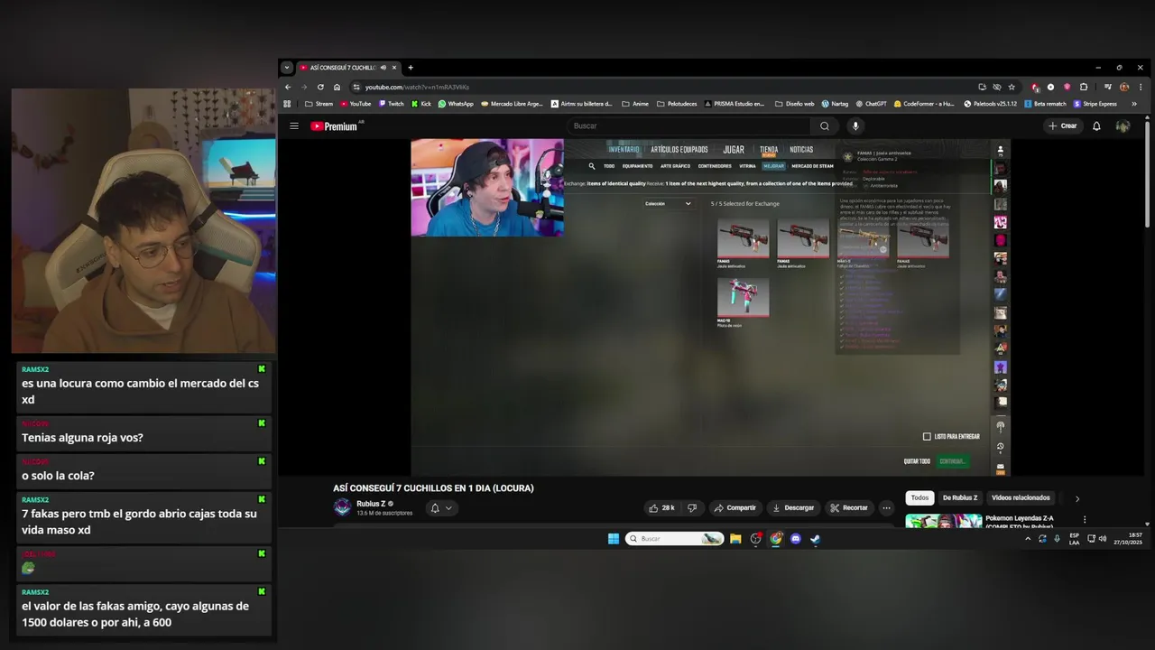Show hidden system tray icons
The image size is (1155, 650).
point(1028,539)
